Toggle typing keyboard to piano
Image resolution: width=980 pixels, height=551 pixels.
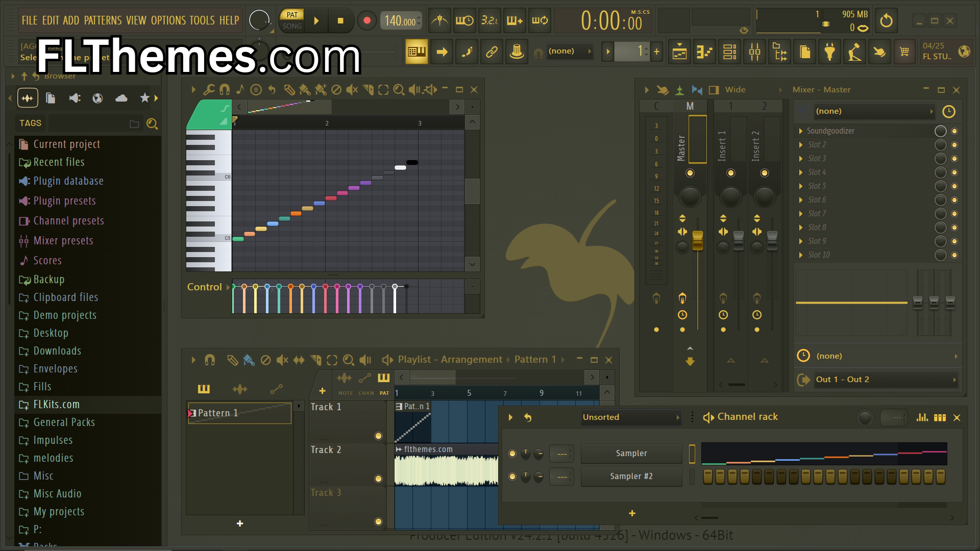[416, 52]
